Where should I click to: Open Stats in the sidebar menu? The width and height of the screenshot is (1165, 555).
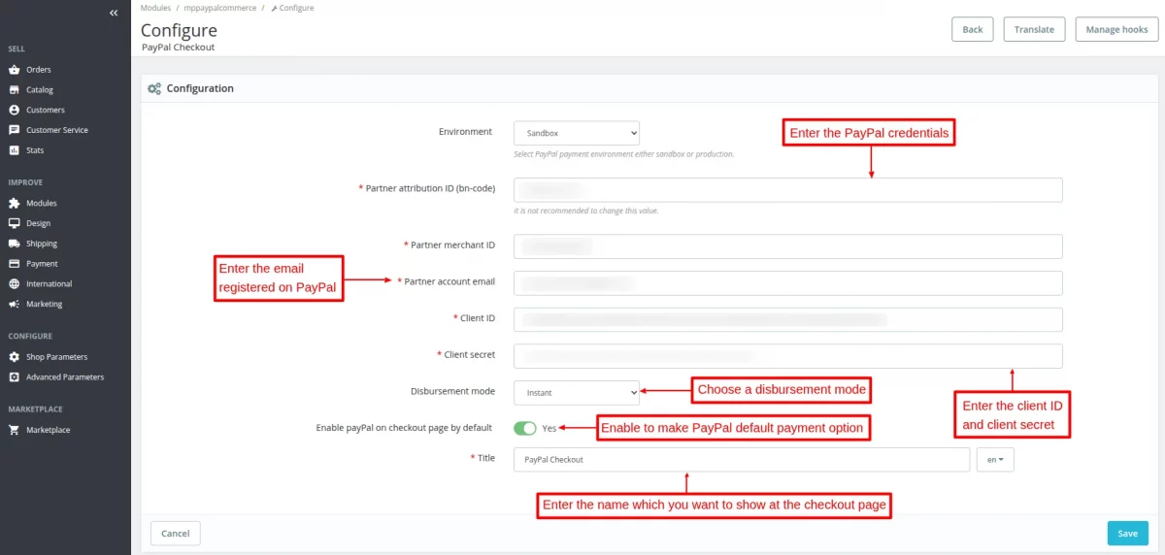click(x=35, y=150)
